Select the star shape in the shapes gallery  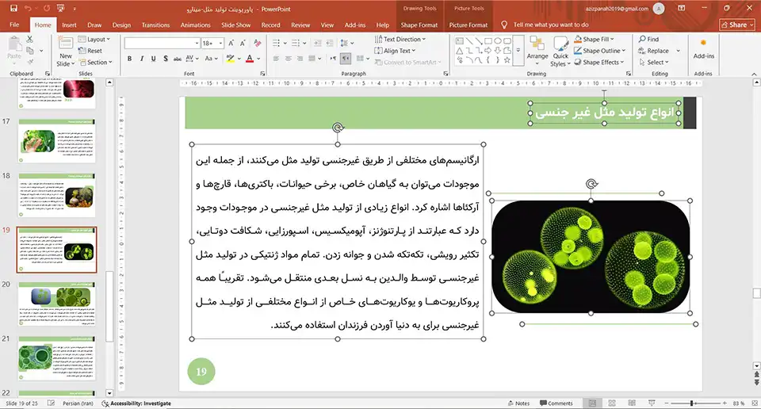coord(507,60)
